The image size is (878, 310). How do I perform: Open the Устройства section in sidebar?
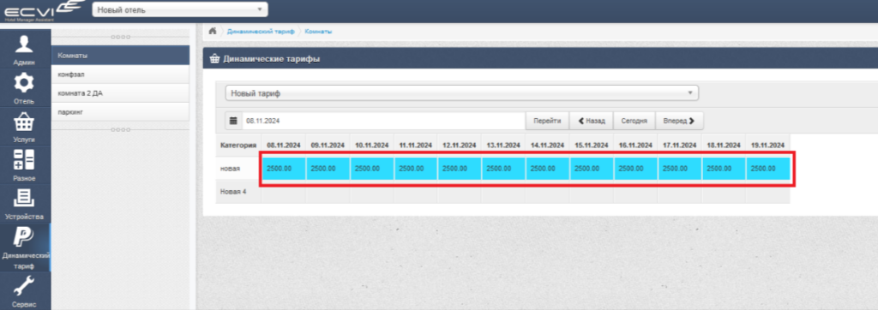[25, 203]
